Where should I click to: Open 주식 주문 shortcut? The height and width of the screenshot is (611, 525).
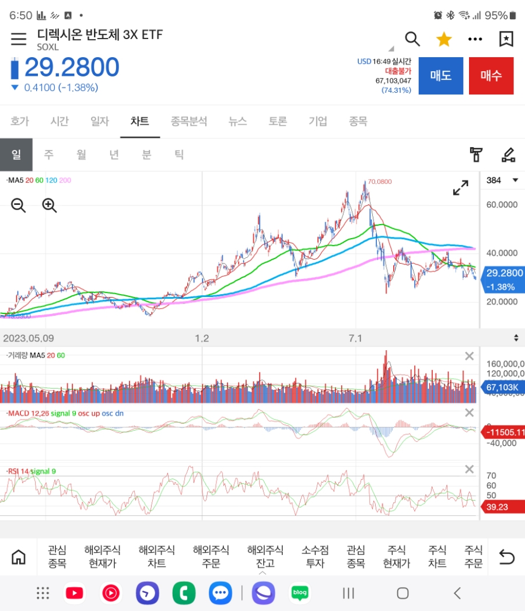tap(474, 557)
